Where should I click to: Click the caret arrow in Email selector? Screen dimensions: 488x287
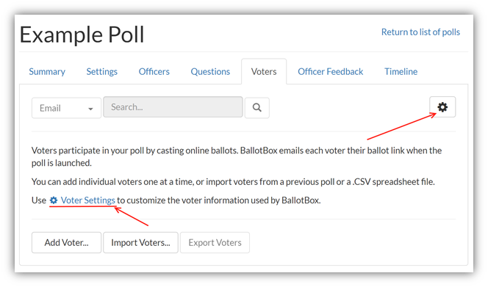coord(90,109)
